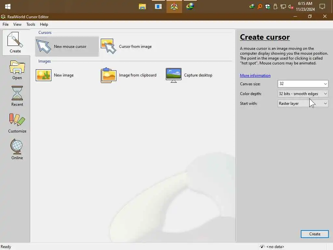Image resolution: width=333 pixels, height=250 pixels.
Task: Open the notification center icon
Action: point(322,7)
